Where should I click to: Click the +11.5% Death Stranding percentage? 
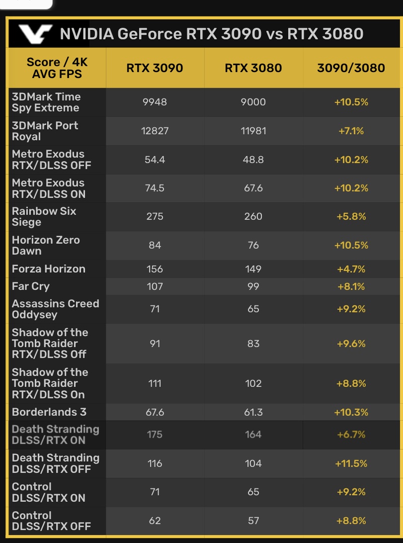(x=351, y=463)
